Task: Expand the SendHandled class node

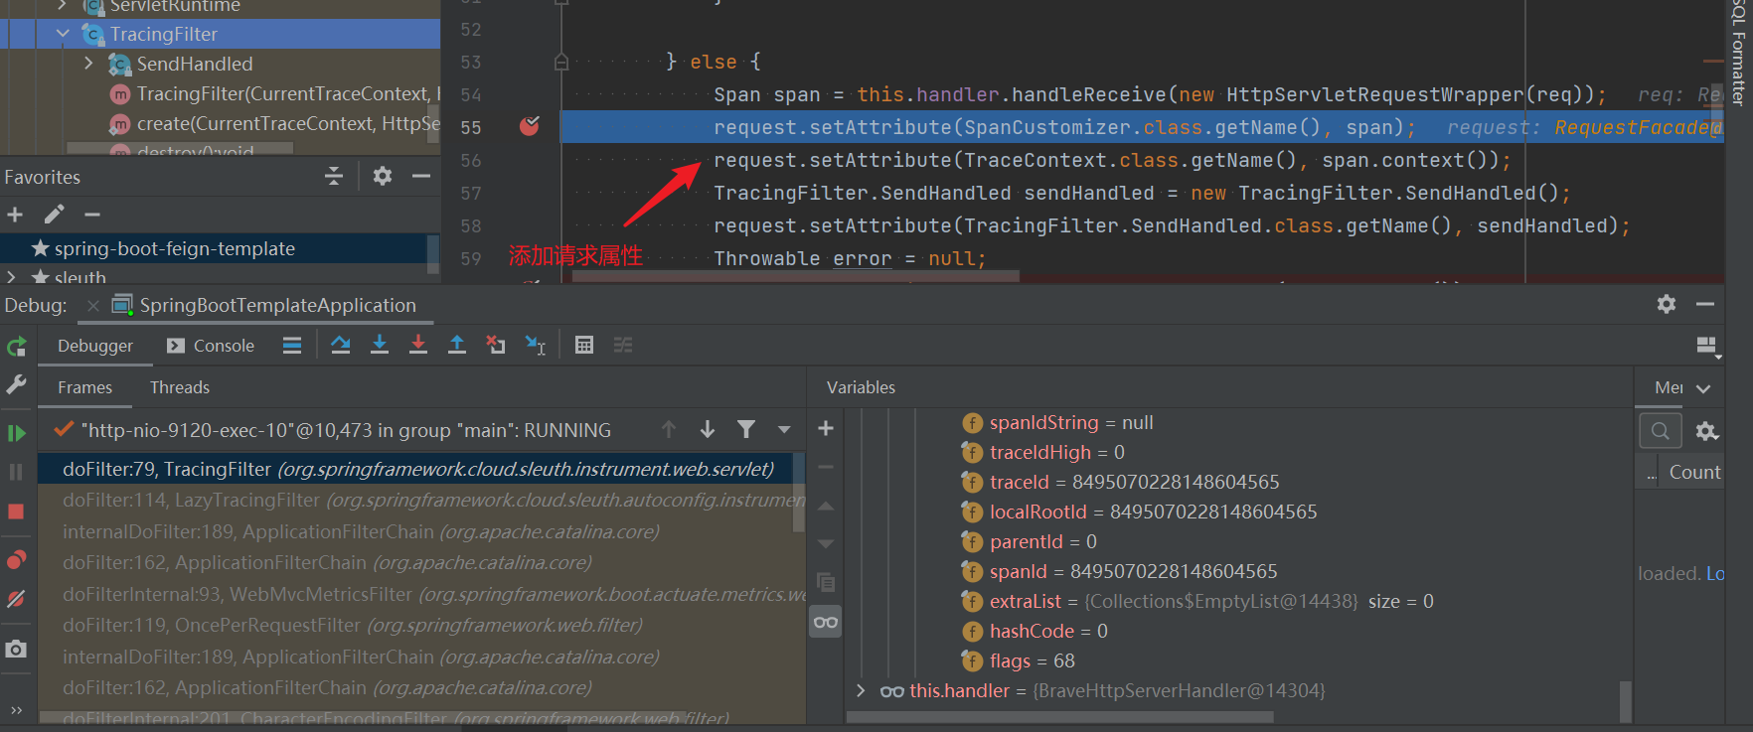Action: (x=88, y=64)
